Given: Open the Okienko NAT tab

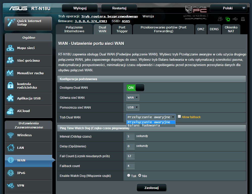Looking at the screenshot, I should [231, 29].
